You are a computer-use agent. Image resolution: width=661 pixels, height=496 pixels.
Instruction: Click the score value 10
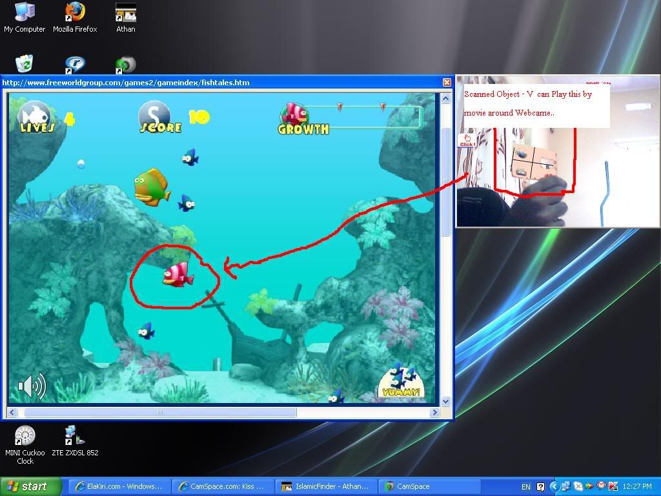(x=199, y=117)
